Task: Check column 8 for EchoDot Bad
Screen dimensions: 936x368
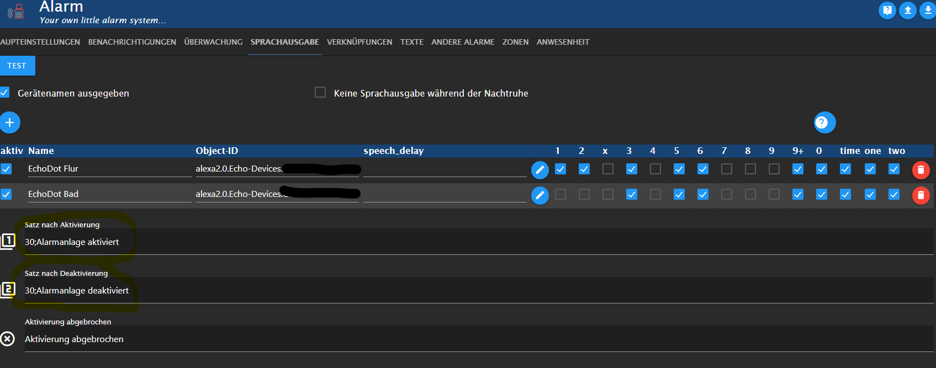Action: pos(750,194)
